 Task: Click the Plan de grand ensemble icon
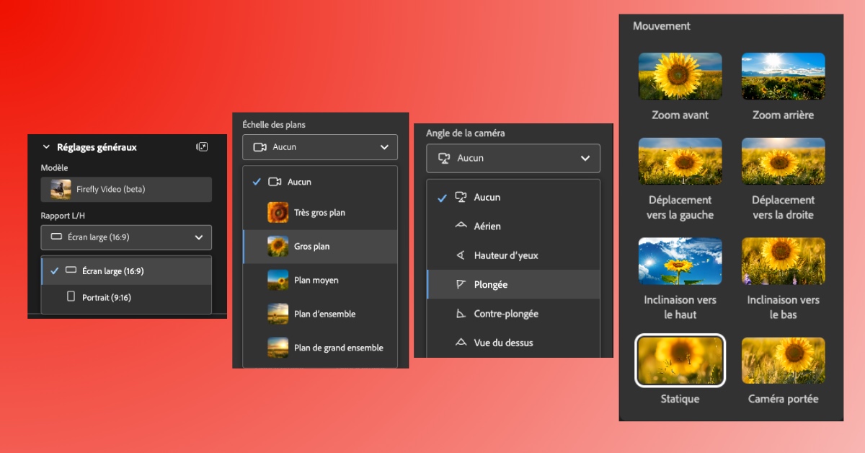278,348
